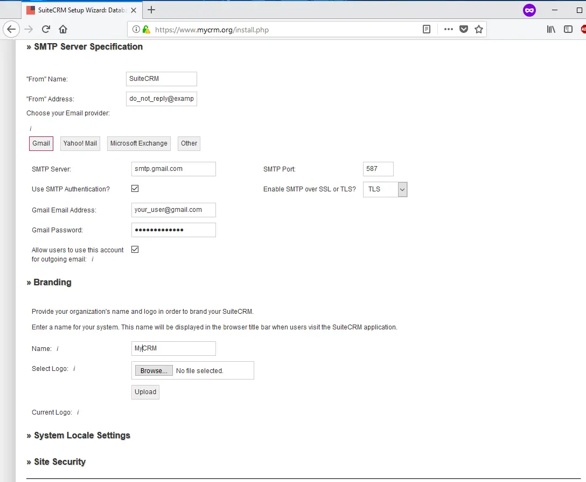Click the info icon next to Current Logo
This screenshot has height=482, width=586.
pos(78,412)
